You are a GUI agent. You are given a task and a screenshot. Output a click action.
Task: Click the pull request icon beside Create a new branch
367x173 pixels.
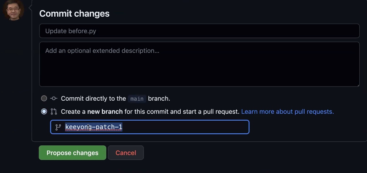tap(53, 111)
